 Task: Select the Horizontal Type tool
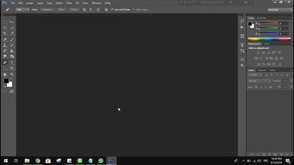[12, 62]
